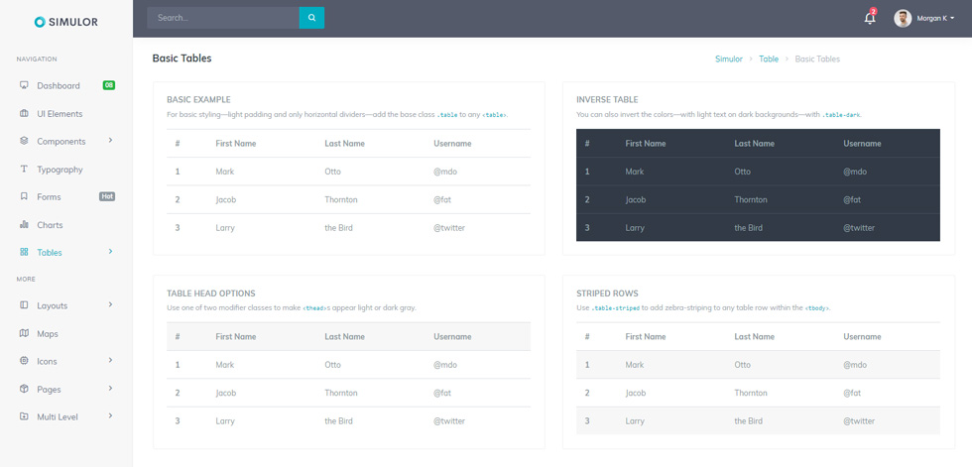The width and height of the screenshot is (972, 467).
Task: Click the Pages box icon
Action: pos(24,389)
